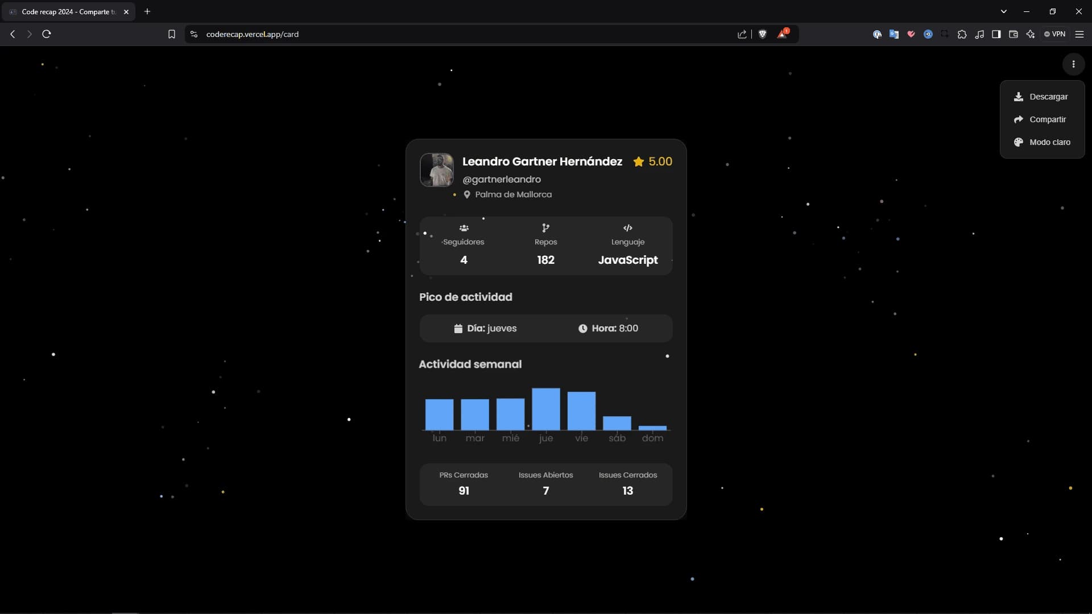Click the heart extension icon
The image size is (1092, 614).
tap(911, 34)
